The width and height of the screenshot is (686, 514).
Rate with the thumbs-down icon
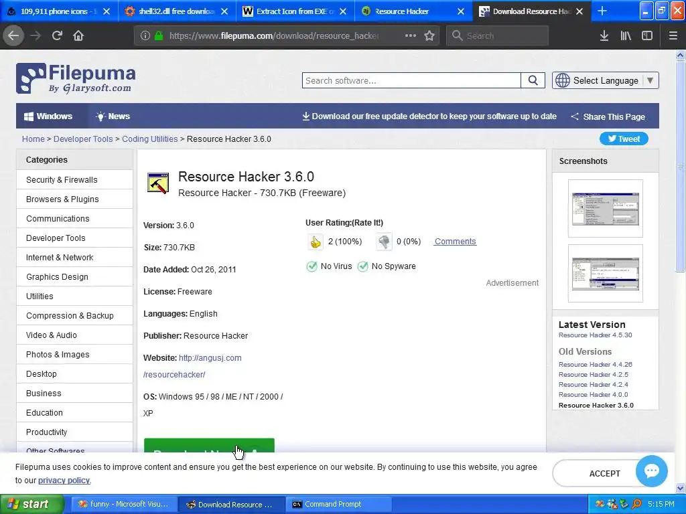coord(384,242)
